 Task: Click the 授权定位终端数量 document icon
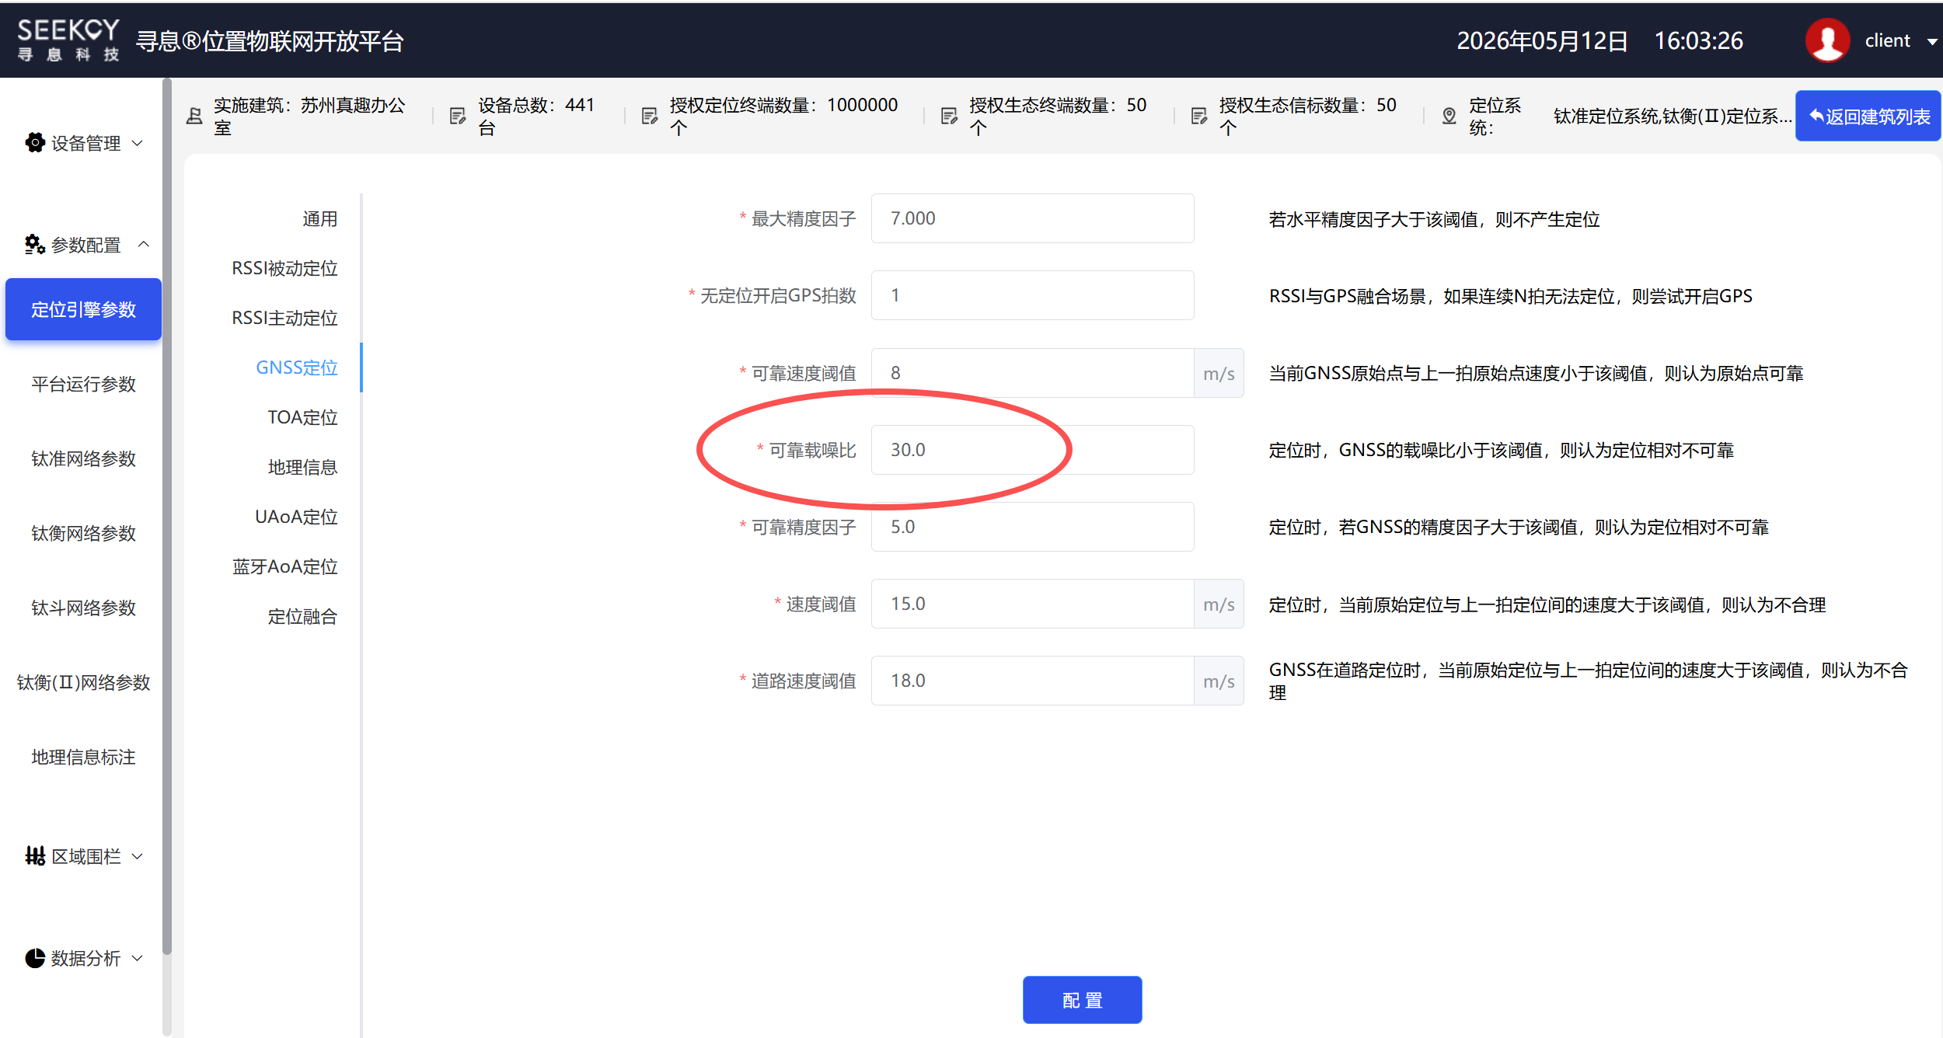pyautogui.click(x=650, y=116)
